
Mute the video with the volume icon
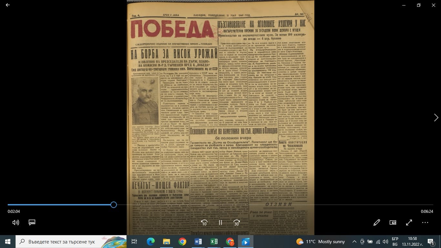pyautogui.click(x=15, y=222)
